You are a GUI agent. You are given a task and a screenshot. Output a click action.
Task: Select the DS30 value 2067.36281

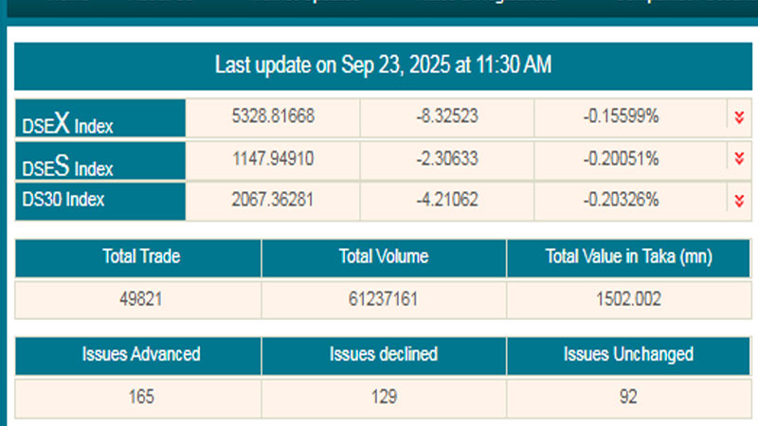coord(273,200)
